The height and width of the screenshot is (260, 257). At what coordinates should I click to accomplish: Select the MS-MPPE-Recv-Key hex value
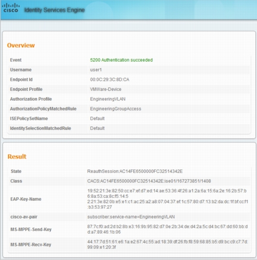tap(167, 245)
